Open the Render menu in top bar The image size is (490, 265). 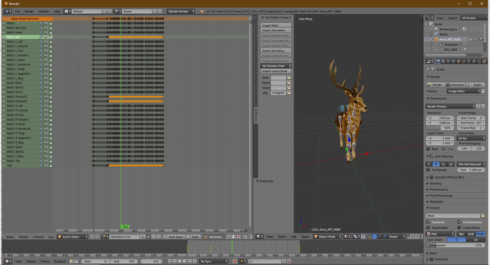pyautogui.click(x=29, y=11)
